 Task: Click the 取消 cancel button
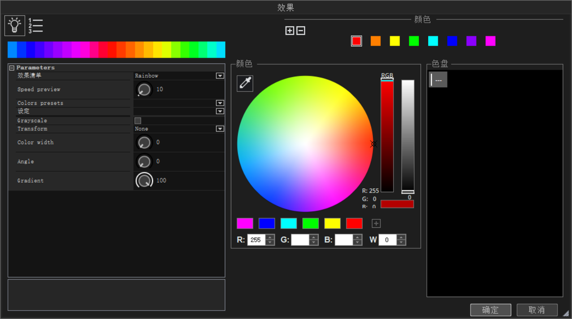click(x=537, y=310)
